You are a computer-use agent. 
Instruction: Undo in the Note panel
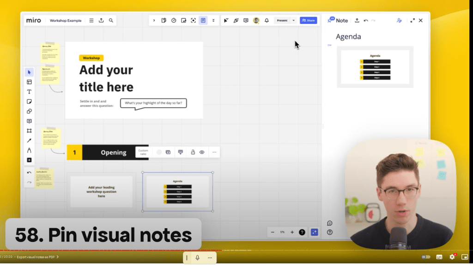point(366,20)
